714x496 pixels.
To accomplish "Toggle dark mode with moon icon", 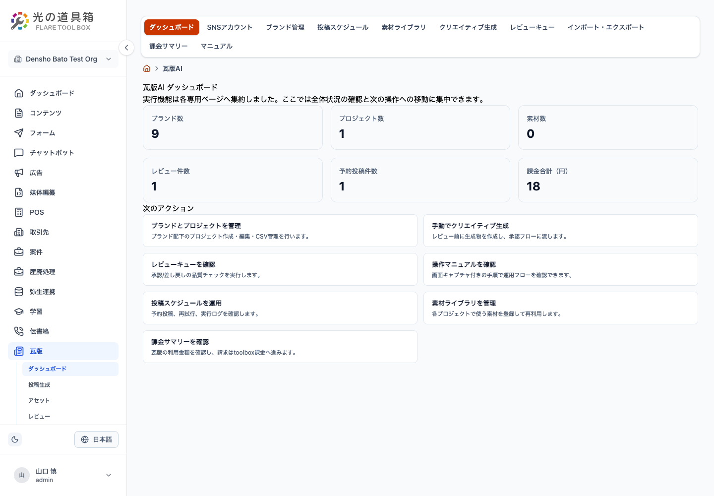I will (x=15, y=439).
